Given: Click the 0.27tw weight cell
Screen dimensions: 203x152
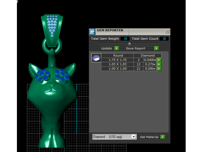Looking at the screenshot, I should (x=150, y=64).
